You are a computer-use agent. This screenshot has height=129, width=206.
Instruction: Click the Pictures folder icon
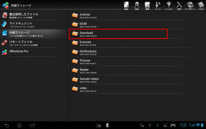pyautogui.click(x=75, y=61)
